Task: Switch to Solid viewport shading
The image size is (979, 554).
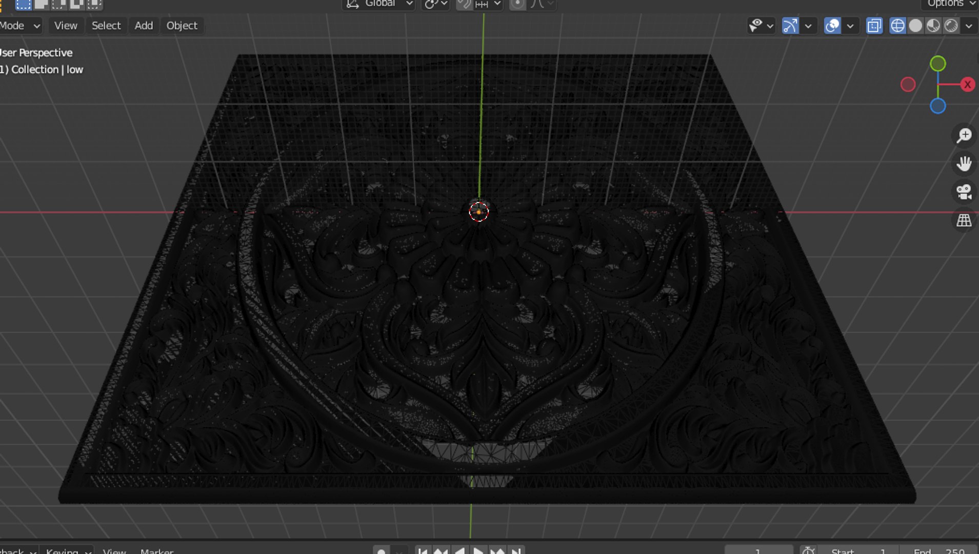Action: point(915,26)
